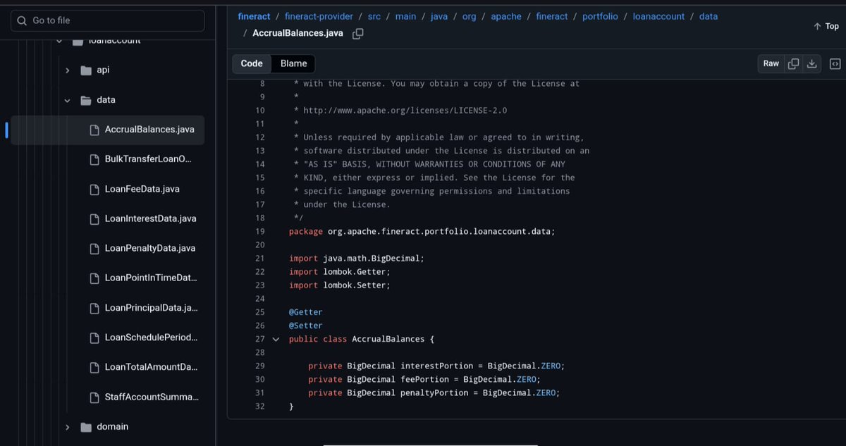Fold the AccrualBalances class at line 27
846x446 pixels.
(276, 339)
